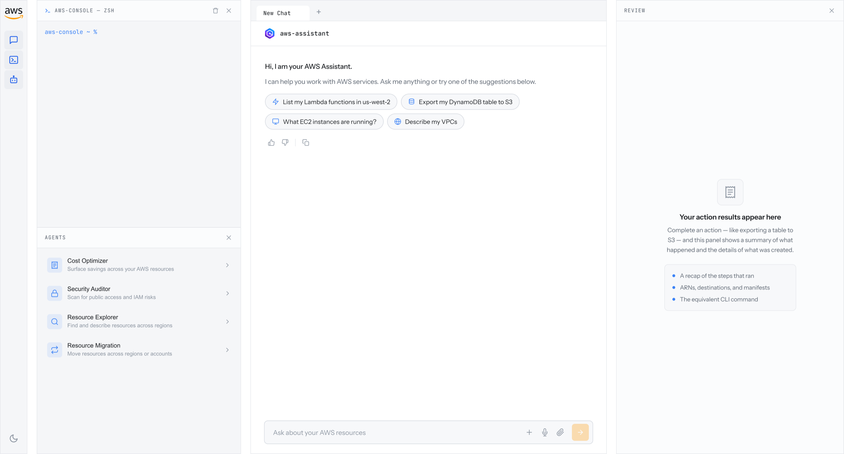The image size is (844, 454).
Task: Click 'A recap of the steps that ran'
Action: tap(717, 276)
